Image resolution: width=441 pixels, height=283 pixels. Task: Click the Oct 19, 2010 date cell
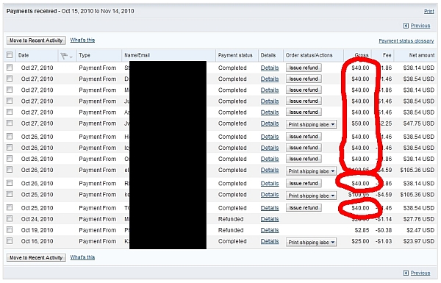tap(37, 230)
